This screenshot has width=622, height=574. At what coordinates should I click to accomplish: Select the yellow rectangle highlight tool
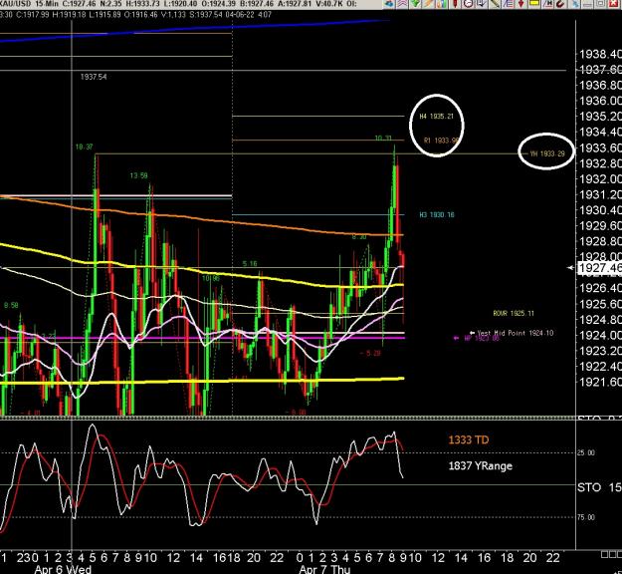tap(534, 4)
